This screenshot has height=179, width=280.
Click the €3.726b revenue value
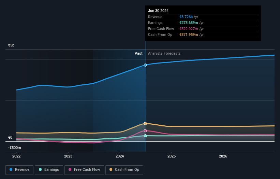(186, 17)
